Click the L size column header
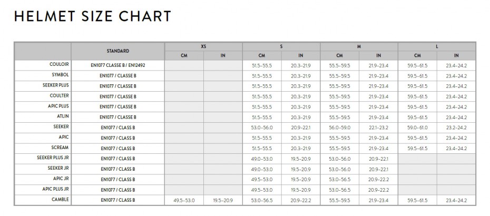This screenshot has height=216, width=490. coord(437,46)
